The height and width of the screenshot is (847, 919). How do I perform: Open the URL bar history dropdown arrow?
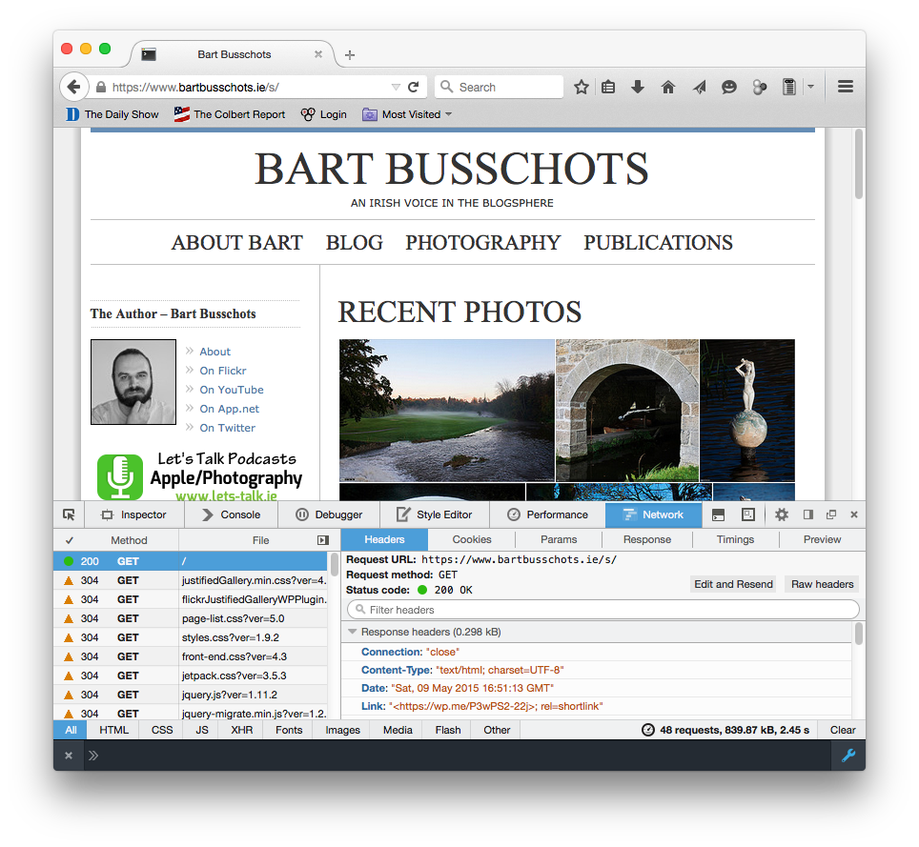click(x=396, y=88)
